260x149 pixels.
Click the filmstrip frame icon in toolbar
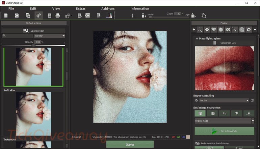coord(87,16)
